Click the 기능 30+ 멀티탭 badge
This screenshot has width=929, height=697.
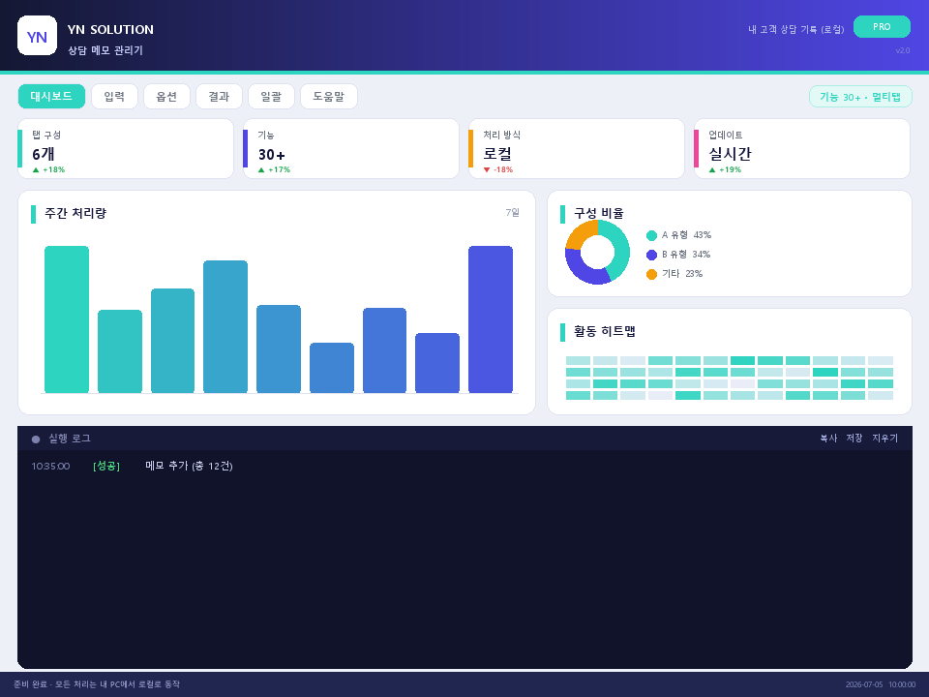click(860, 97)
